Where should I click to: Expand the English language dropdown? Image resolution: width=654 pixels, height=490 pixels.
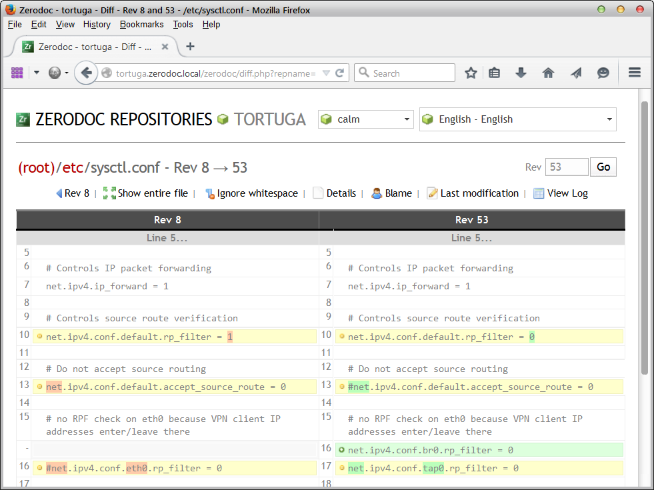click(517, 119)
